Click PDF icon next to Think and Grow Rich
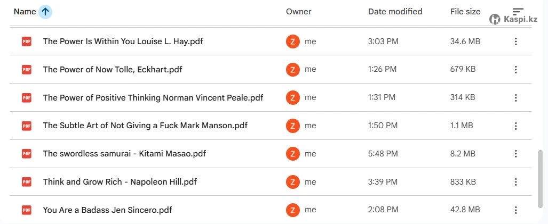 pos(27,182)
